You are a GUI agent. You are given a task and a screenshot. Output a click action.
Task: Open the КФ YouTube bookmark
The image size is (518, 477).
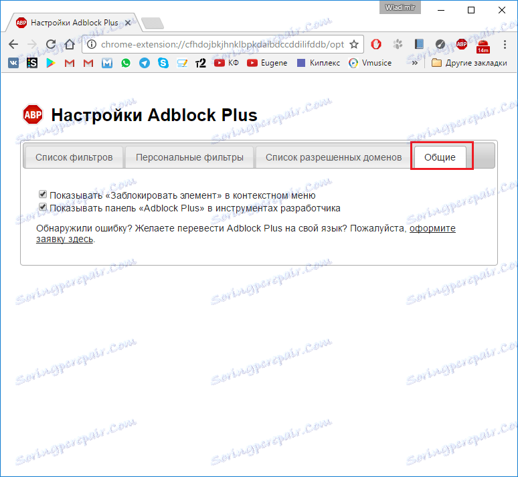coord(226,63)
